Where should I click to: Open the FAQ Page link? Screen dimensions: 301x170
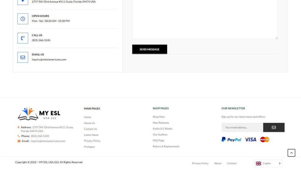point(158,140)
